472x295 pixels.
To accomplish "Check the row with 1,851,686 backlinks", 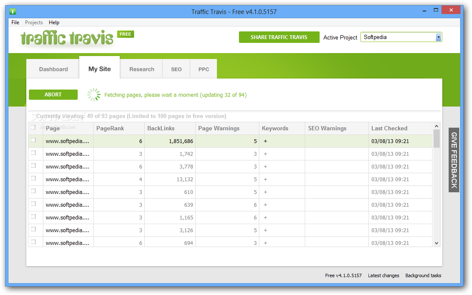I will 34,140.
